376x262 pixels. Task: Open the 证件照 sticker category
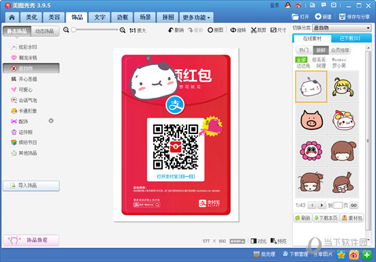pyautogui.click(x=22, y=132)
